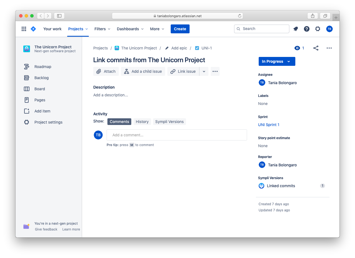Click the Safari share toolbar button
This screenshot has width=355, height=258.
(313, 16)
